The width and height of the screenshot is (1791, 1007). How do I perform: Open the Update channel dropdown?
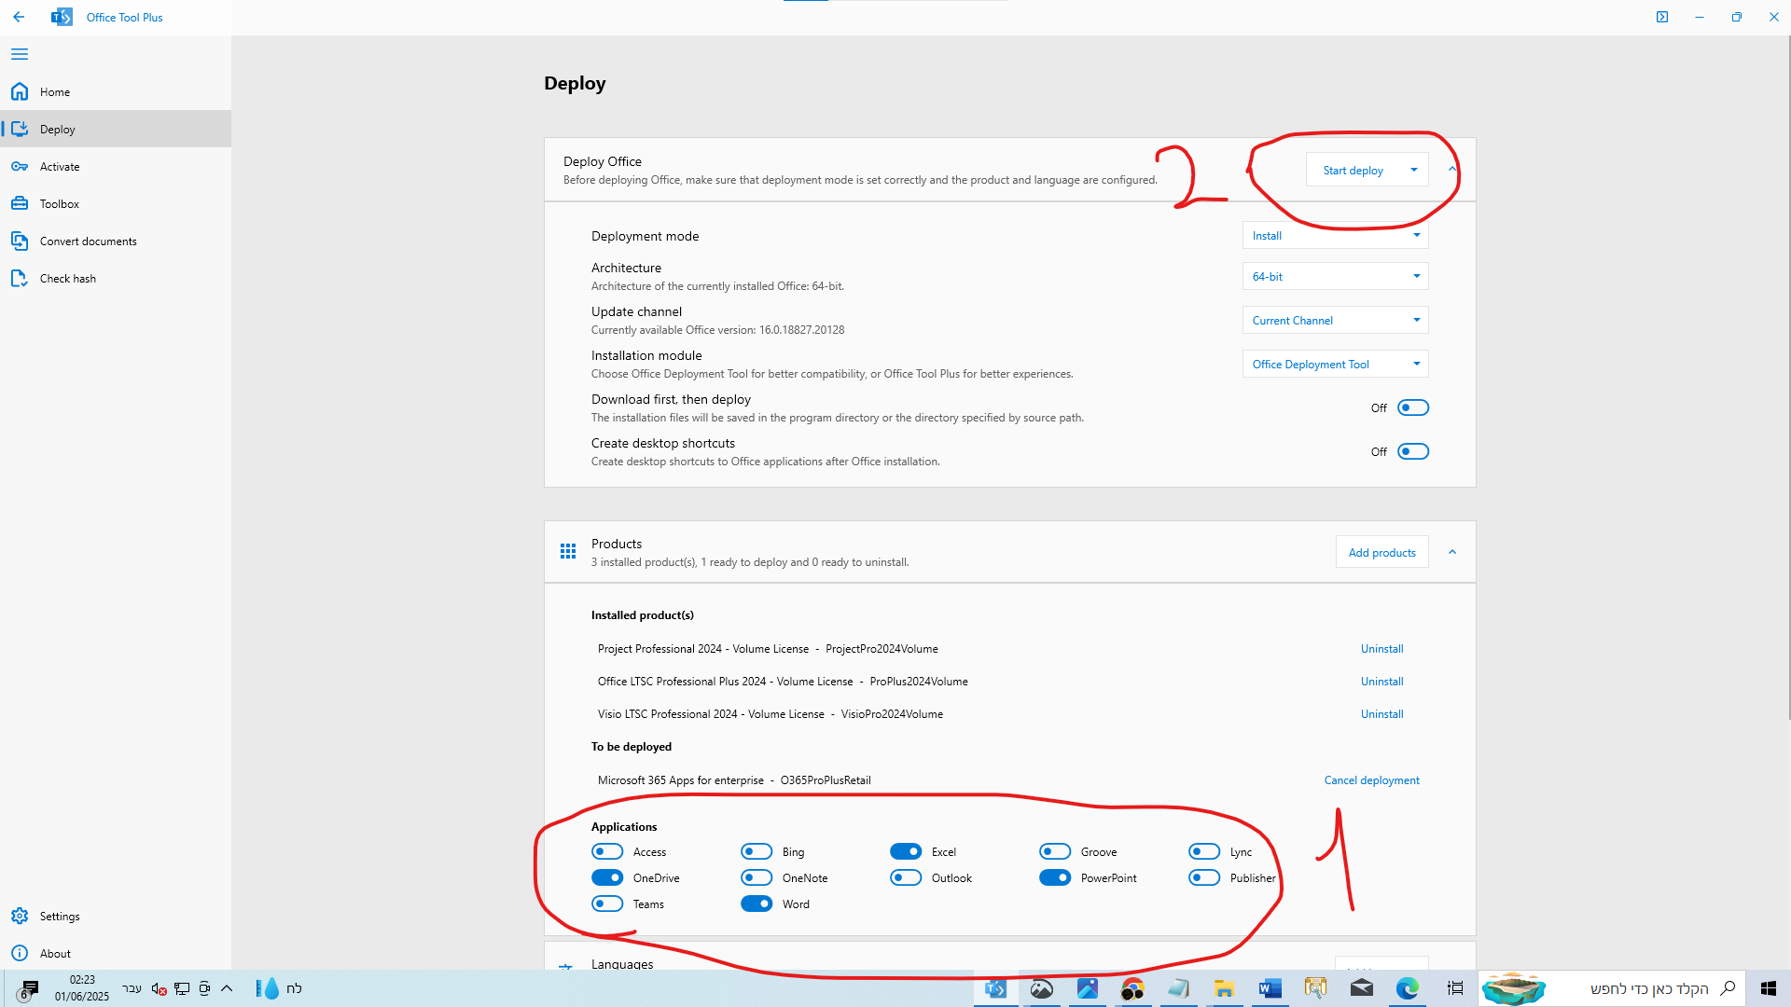pyautogui.click(x=1335, y=320)
